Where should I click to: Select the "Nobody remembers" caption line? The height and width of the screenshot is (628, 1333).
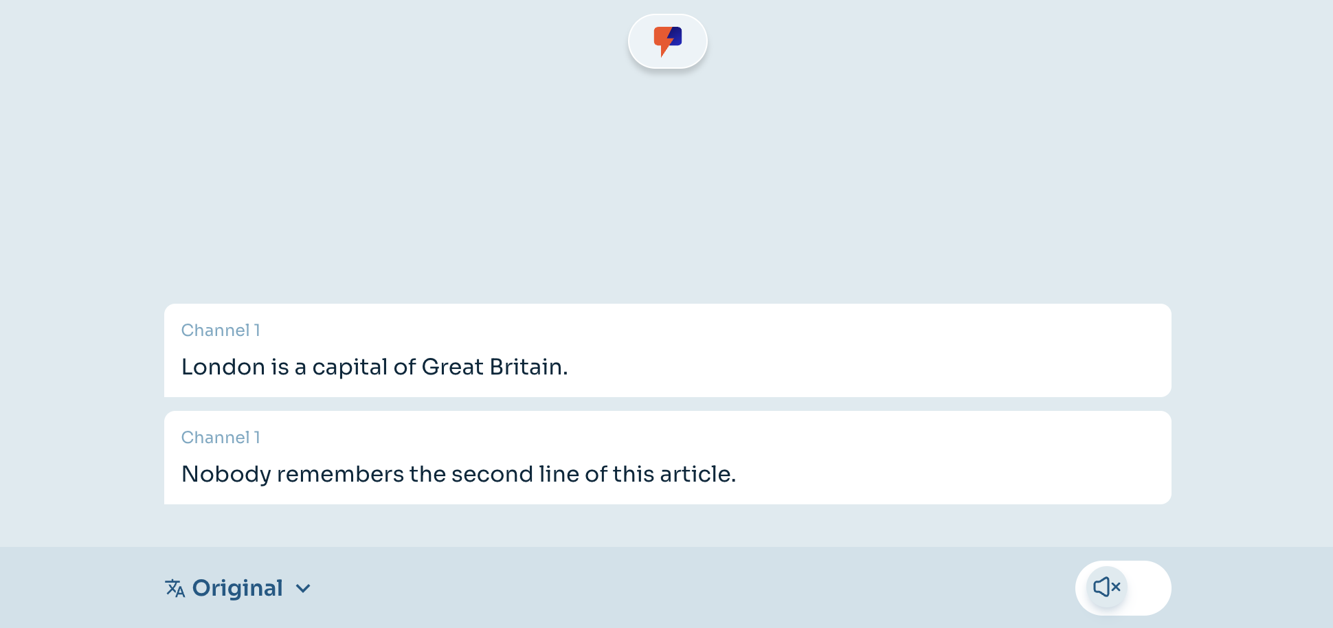tap(458, 474)
